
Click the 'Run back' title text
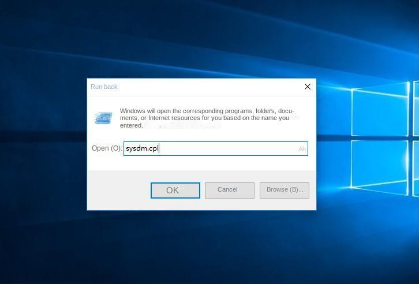point(104,87)
